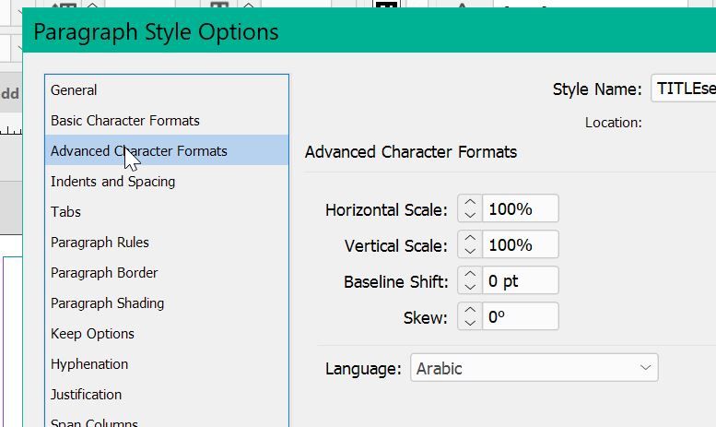Image resolution: width=716 pixels, height=427 pixels.
Task: Open Paragraph Border options
Action: coord(104,273)
